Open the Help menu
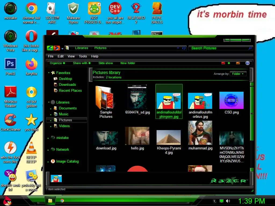Screen dimensions: 275x206 95,56
